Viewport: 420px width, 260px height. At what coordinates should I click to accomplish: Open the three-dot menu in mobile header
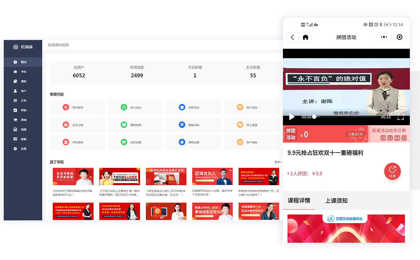click(384, 37)
